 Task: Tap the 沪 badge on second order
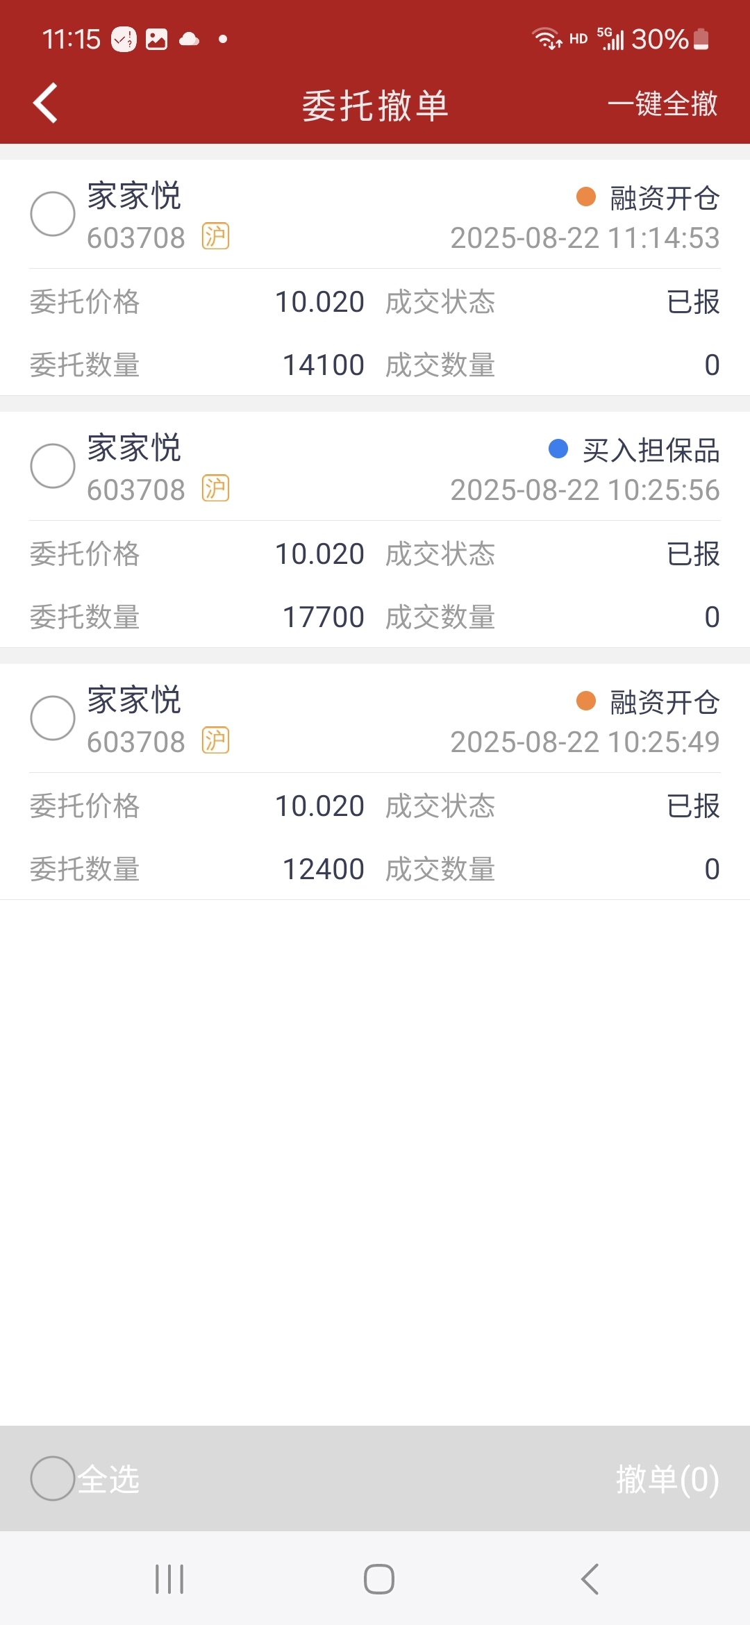tap(215, 489)
